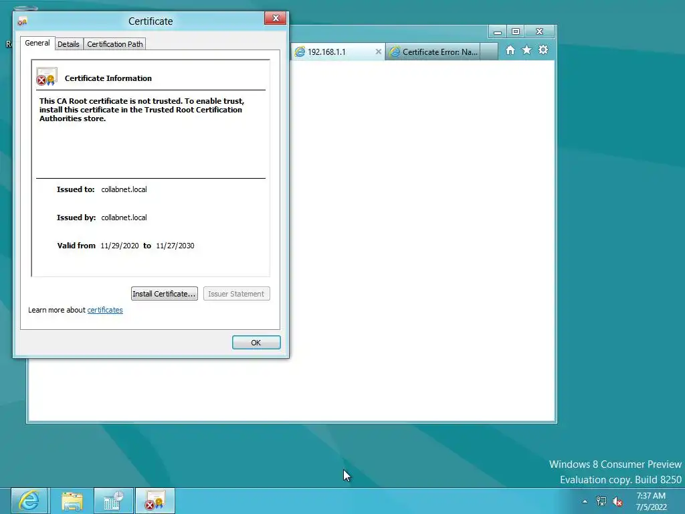The width and height of the screenshot is (685, 514).
Task: Click the Certificate dialog title bar icon
Action: tap(22, 21)
